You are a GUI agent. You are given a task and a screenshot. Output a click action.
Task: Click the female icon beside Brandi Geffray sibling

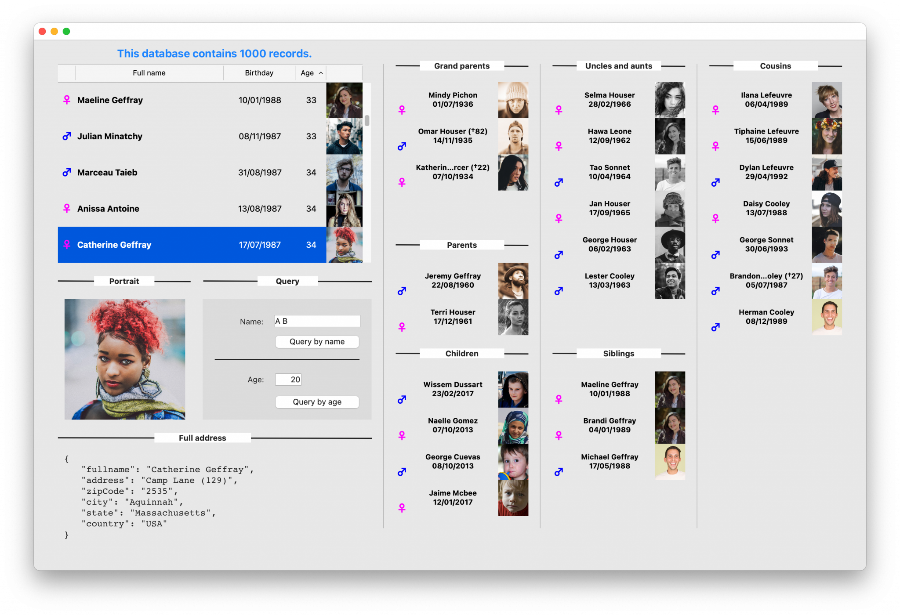click(x=559, y=435)
